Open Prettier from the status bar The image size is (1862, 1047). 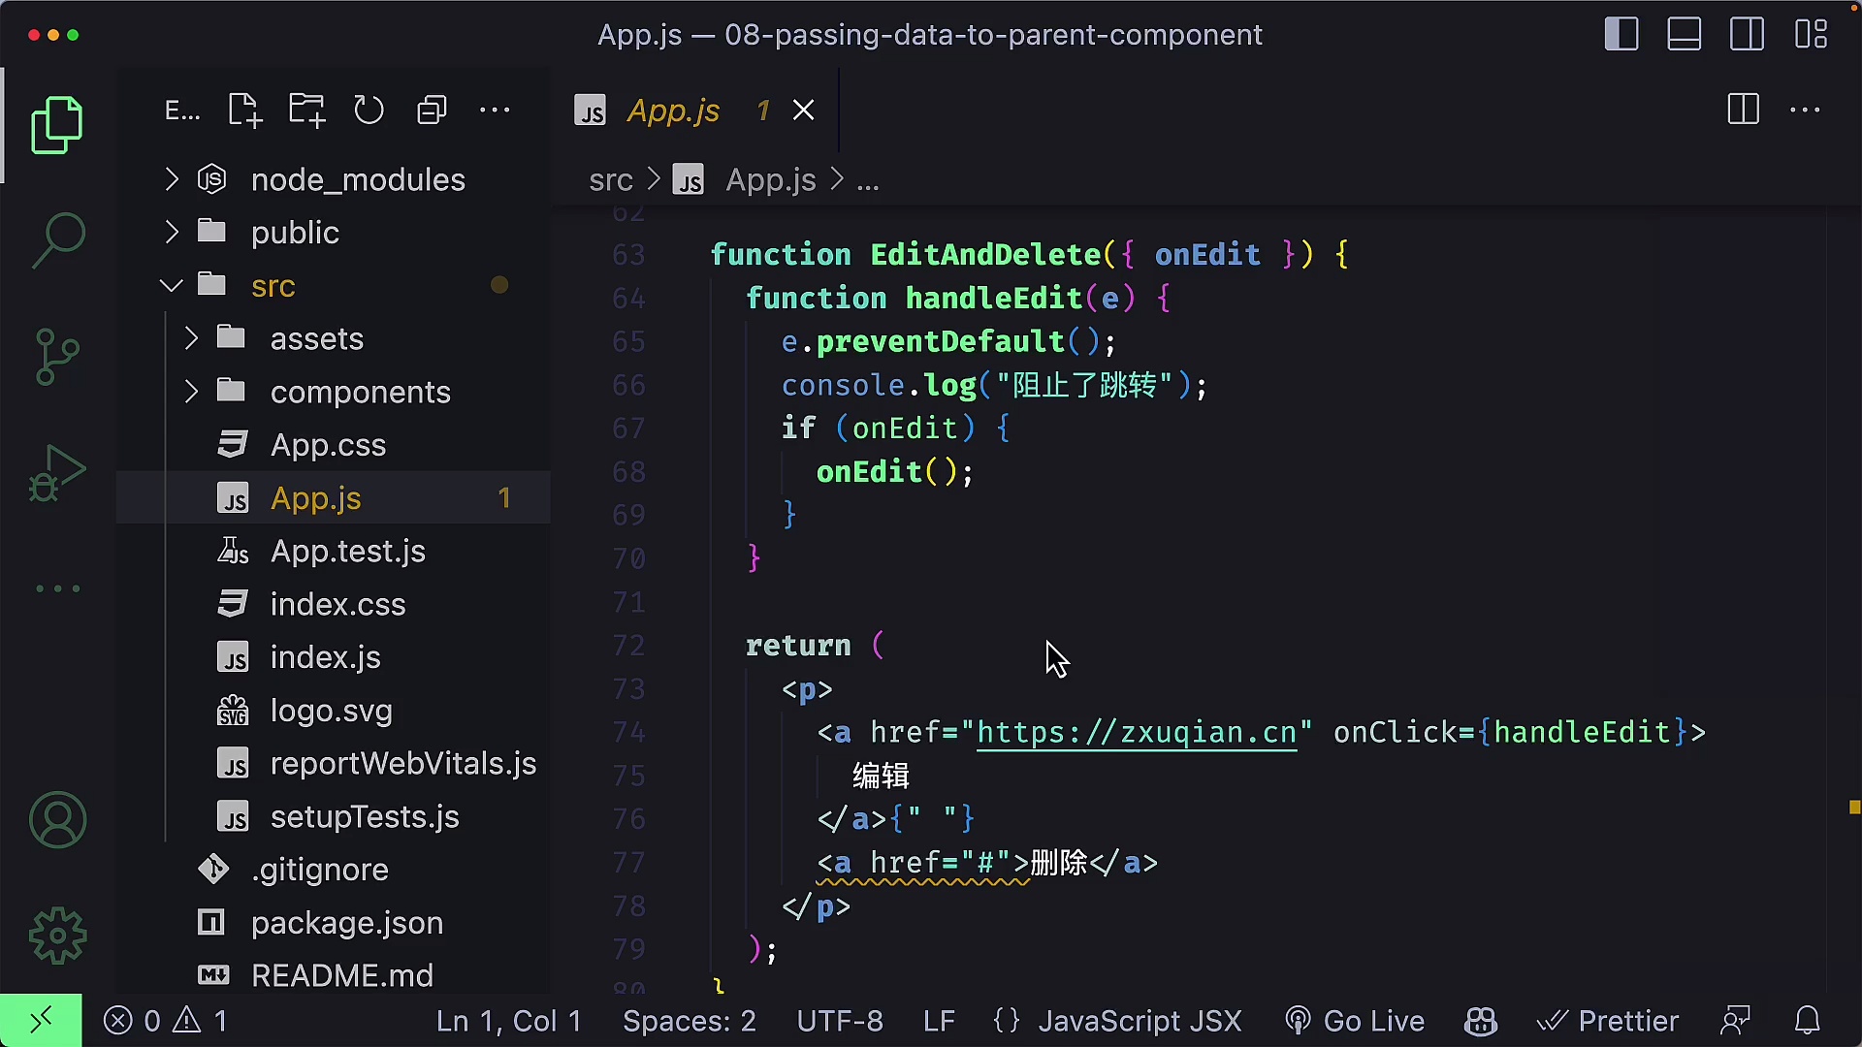(x=1609, y=1020)
